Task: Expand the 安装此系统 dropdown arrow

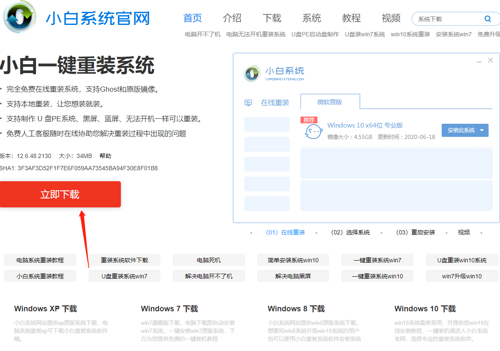Action: click(x=482, y=131)
